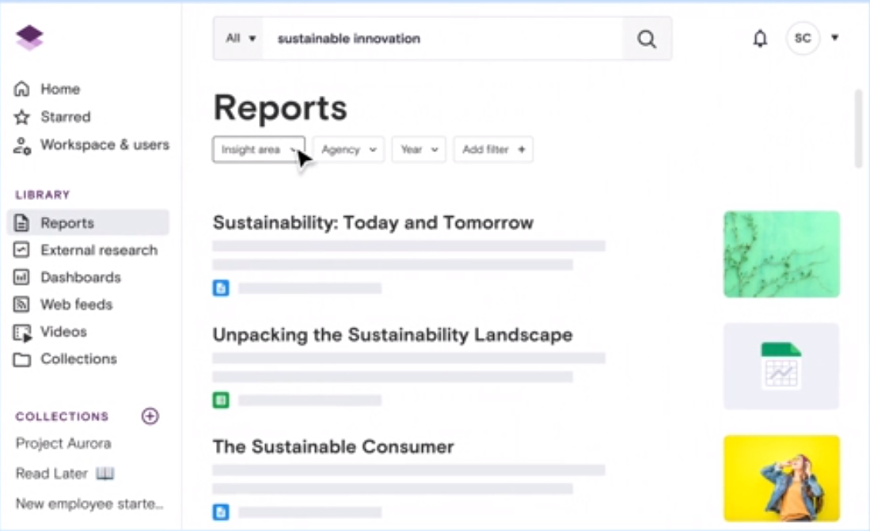Open notifications bell
Viewport: 870px width, 531px height.
(760, 39)
